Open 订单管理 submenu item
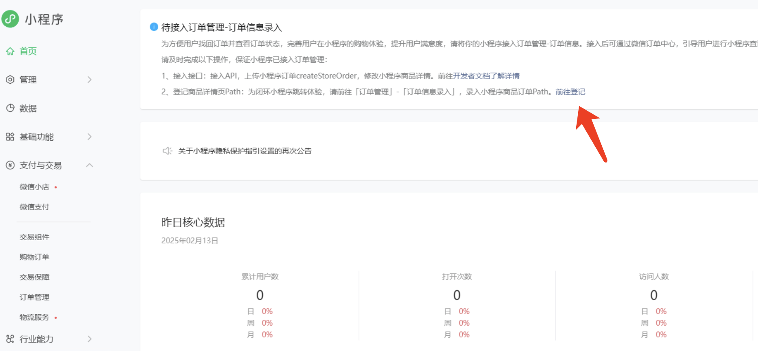758x351 pixels. point(34,297)
